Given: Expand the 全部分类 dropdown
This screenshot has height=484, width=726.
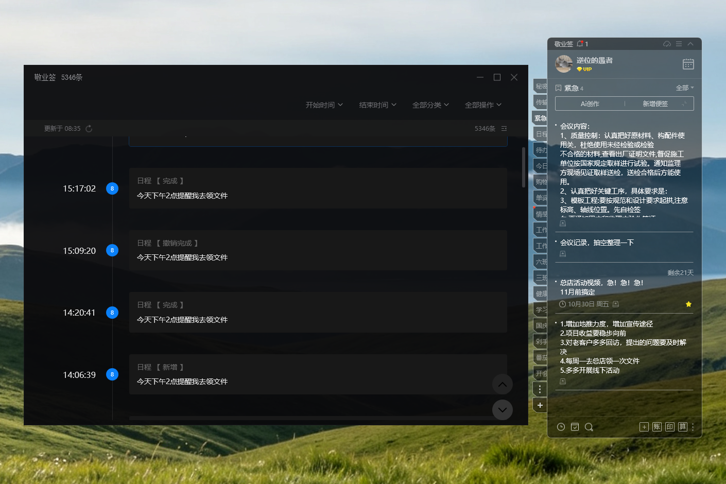Looking at the screenshot, I should (430, 105).
